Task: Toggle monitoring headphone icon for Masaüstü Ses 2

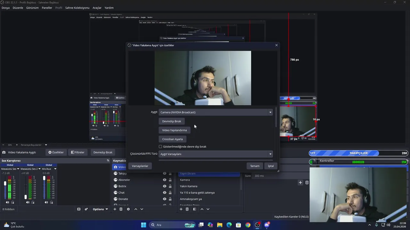Action: click(33, 202)
